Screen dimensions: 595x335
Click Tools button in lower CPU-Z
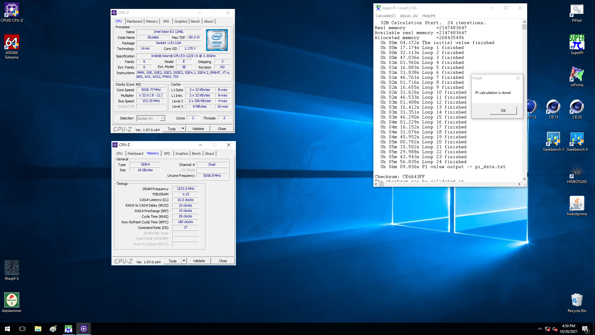click(173, 261)
